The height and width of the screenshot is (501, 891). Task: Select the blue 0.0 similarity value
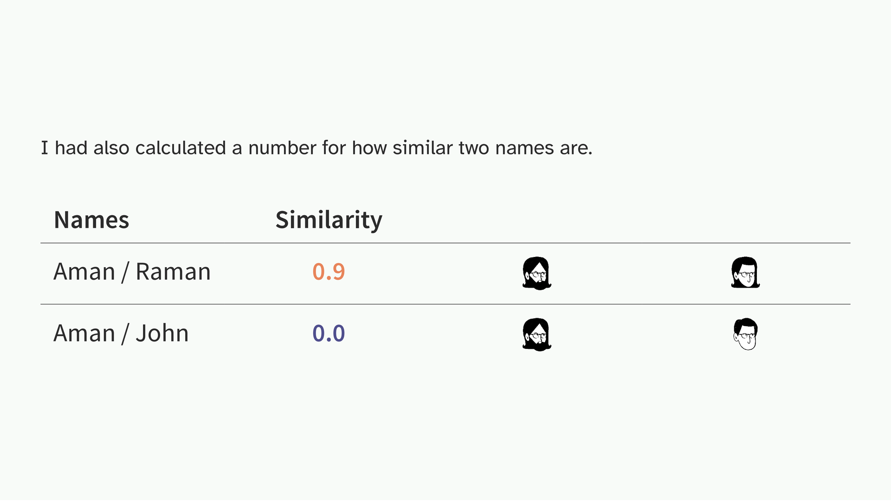[329, 334]
